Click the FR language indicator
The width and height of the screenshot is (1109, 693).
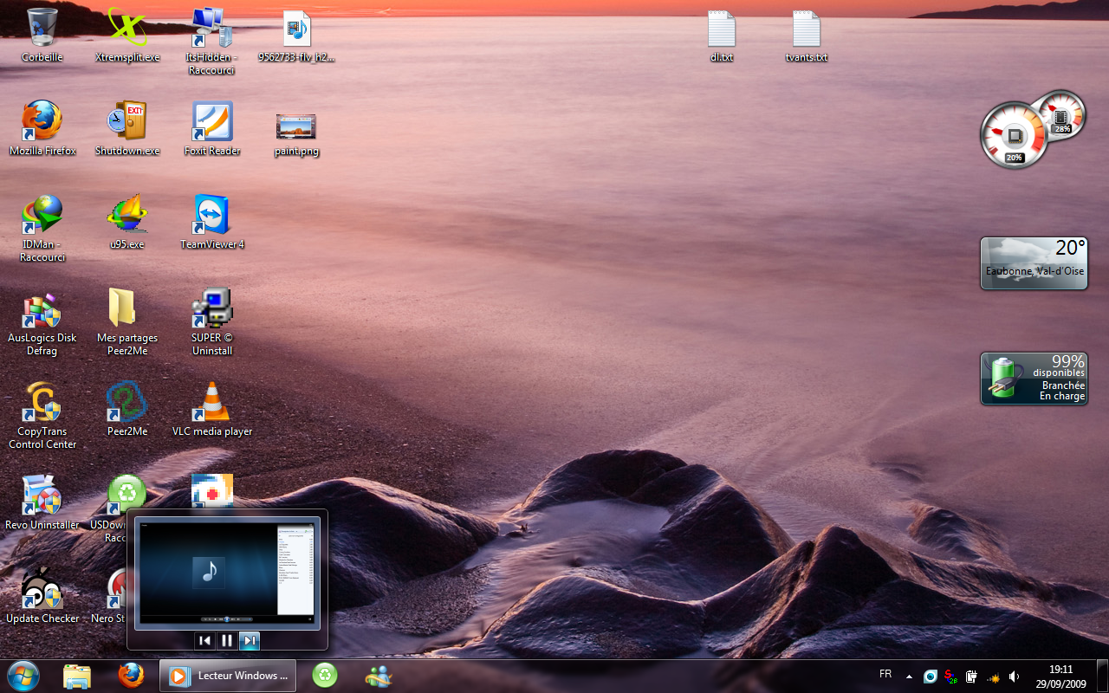click(885, 674)
